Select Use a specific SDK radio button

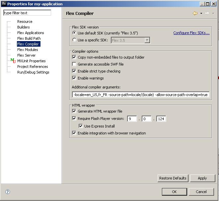(74, 40)
